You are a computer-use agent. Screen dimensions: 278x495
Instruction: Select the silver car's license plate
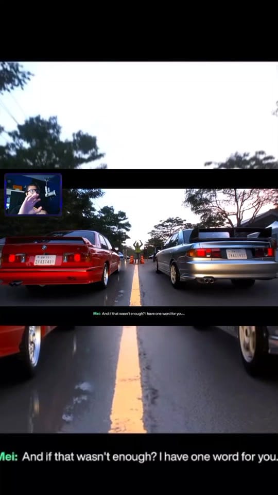click(236, 254)
